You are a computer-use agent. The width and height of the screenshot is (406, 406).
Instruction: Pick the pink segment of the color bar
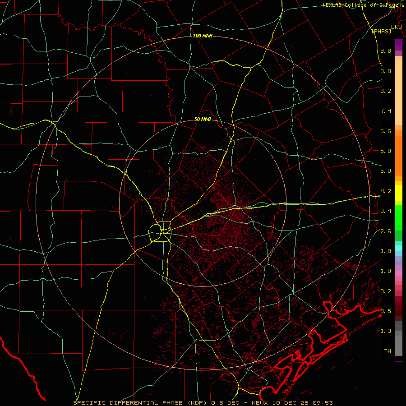(x=398, y=273)
